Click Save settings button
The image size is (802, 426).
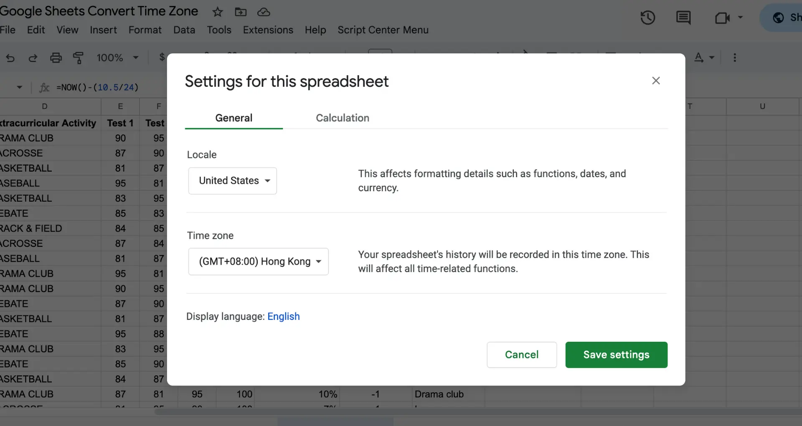(617, 355)
